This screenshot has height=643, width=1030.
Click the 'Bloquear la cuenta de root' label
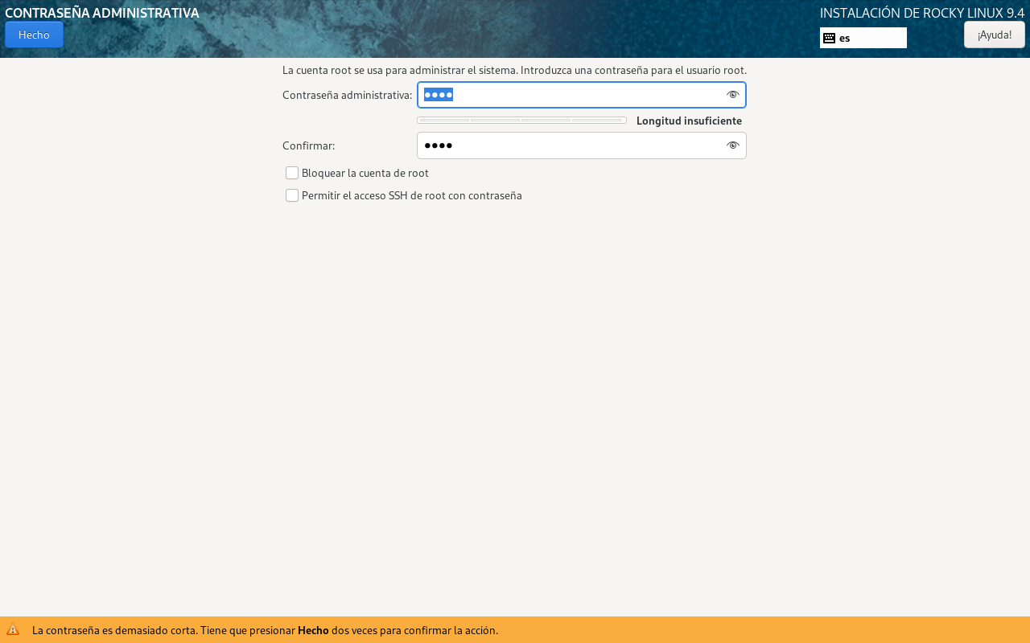[x=365, y=173]
